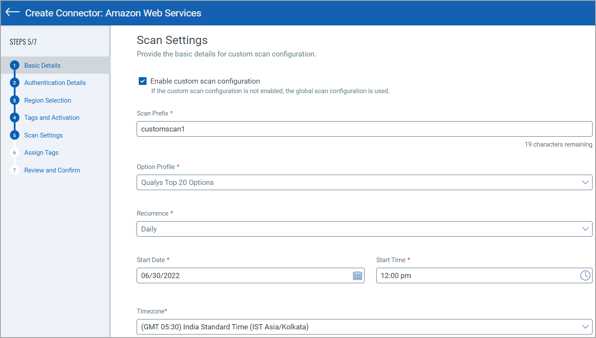Click the global scan configuration note text
Viewport: 596px width, 338px height.
(x=270, y=91)
